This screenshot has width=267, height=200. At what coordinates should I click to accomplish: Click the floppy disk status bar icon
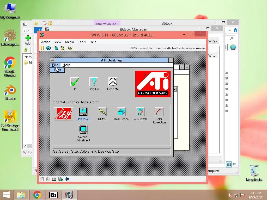pos(42,179)
